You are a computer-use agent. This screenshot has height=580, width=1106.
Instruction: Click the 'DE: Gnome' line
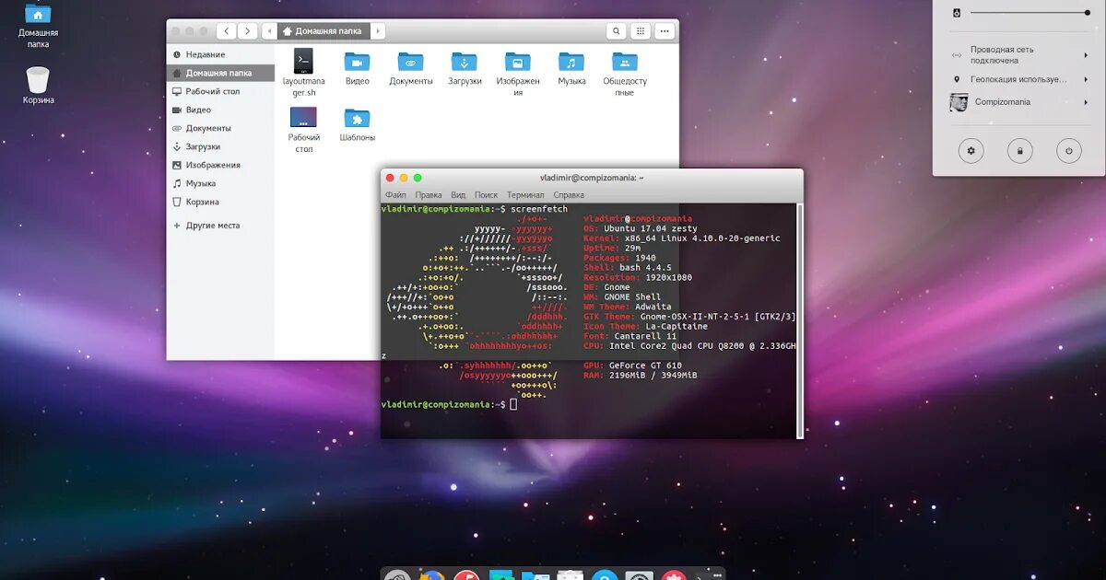607,287
